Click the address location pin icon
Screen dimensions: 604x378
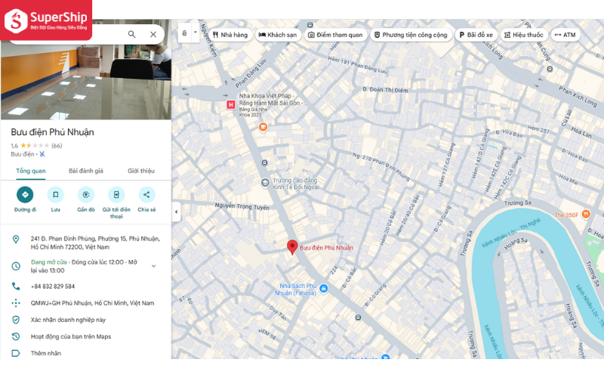pyautogui.click(x=16, y=240)
